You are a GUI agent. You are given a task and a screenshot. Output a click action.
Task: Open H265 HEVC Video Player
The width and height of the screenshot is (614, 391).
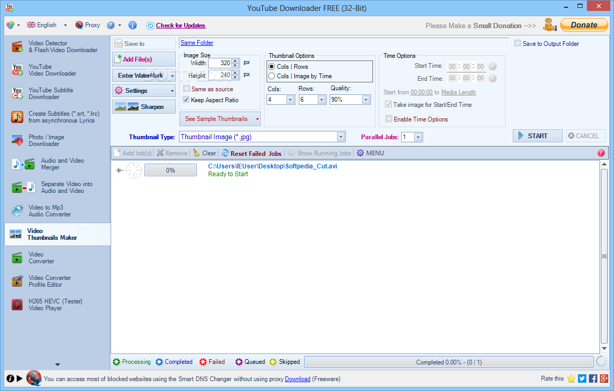[x=47, y=305]
